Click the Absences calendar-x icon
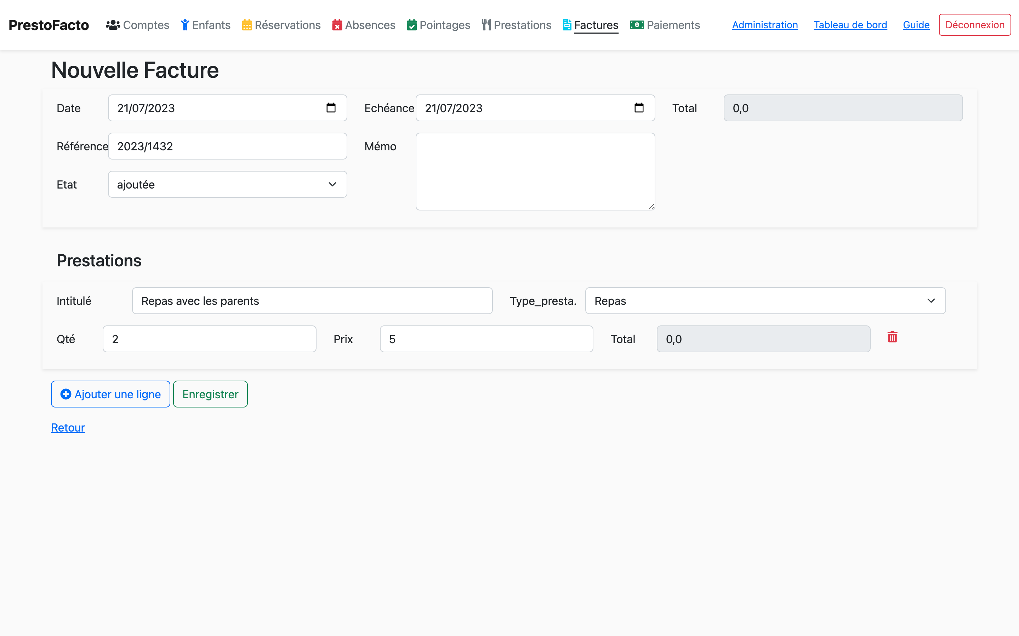The width and height of the screenshot is (1019, 636). [337, 25]
